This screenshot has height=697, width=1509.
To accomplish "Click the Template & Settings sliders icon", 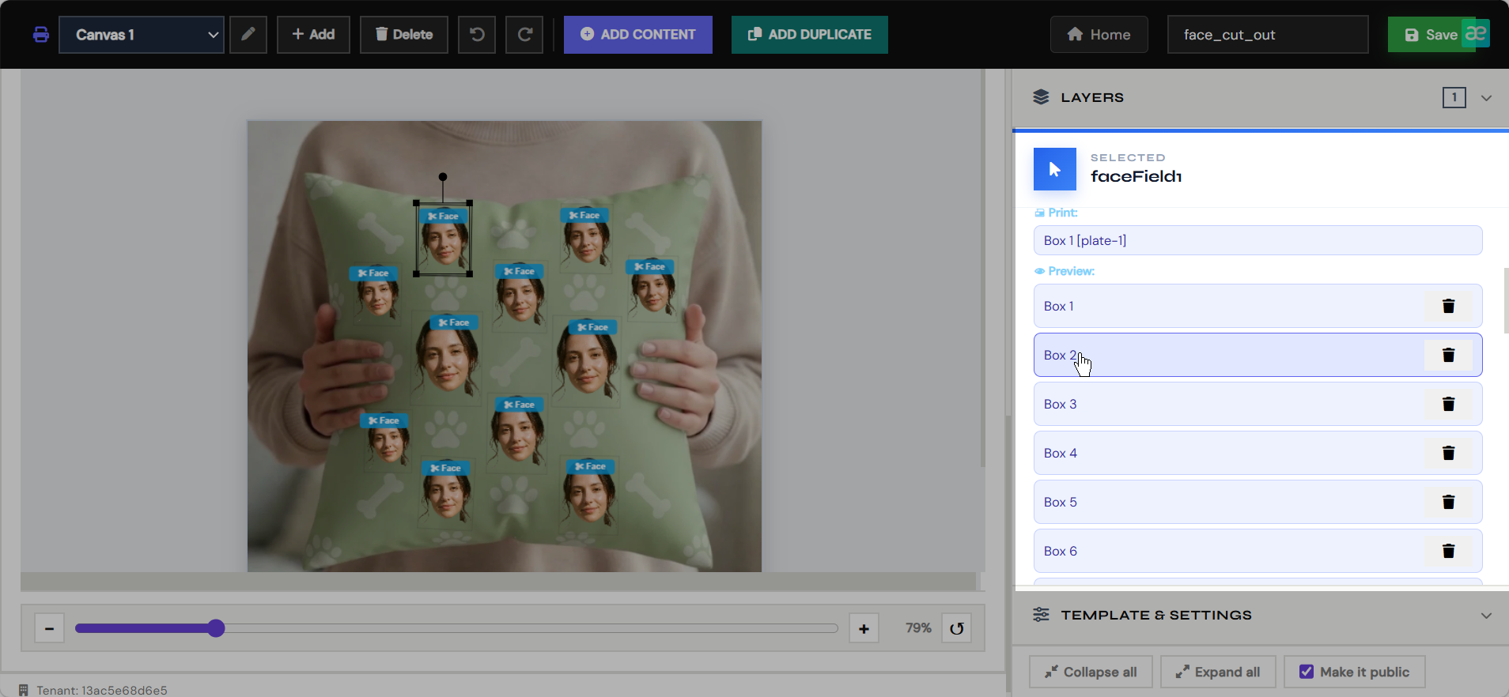I will 1041,615.
